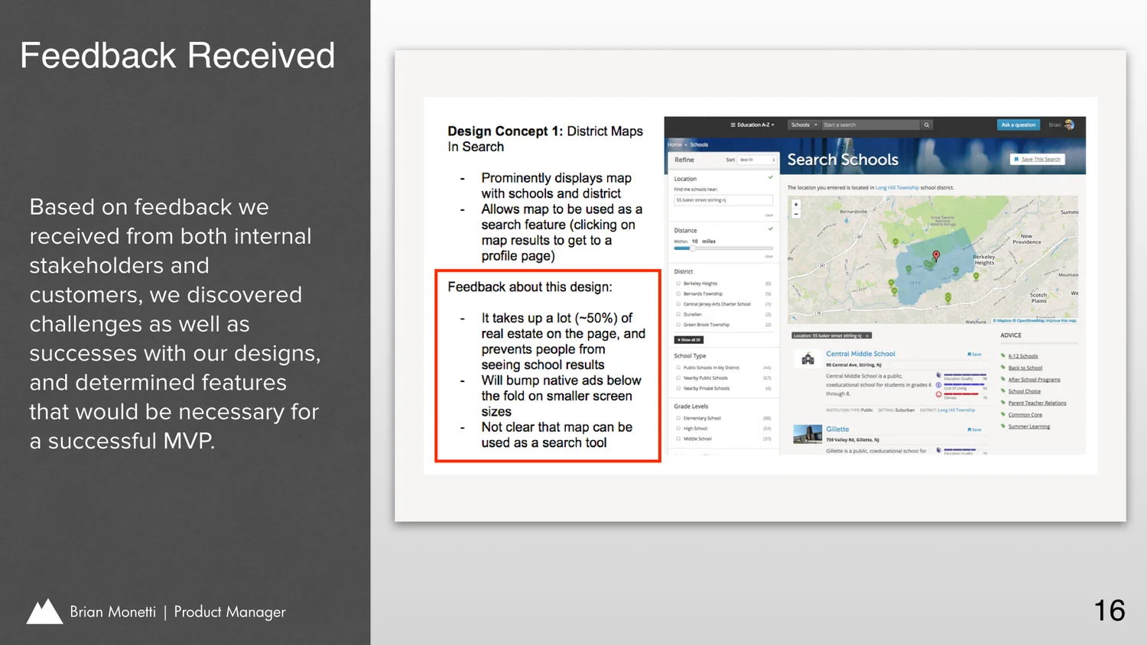Open Parent Teacher Relations advice link
1147x645 pixels.
coord(1037,403)
